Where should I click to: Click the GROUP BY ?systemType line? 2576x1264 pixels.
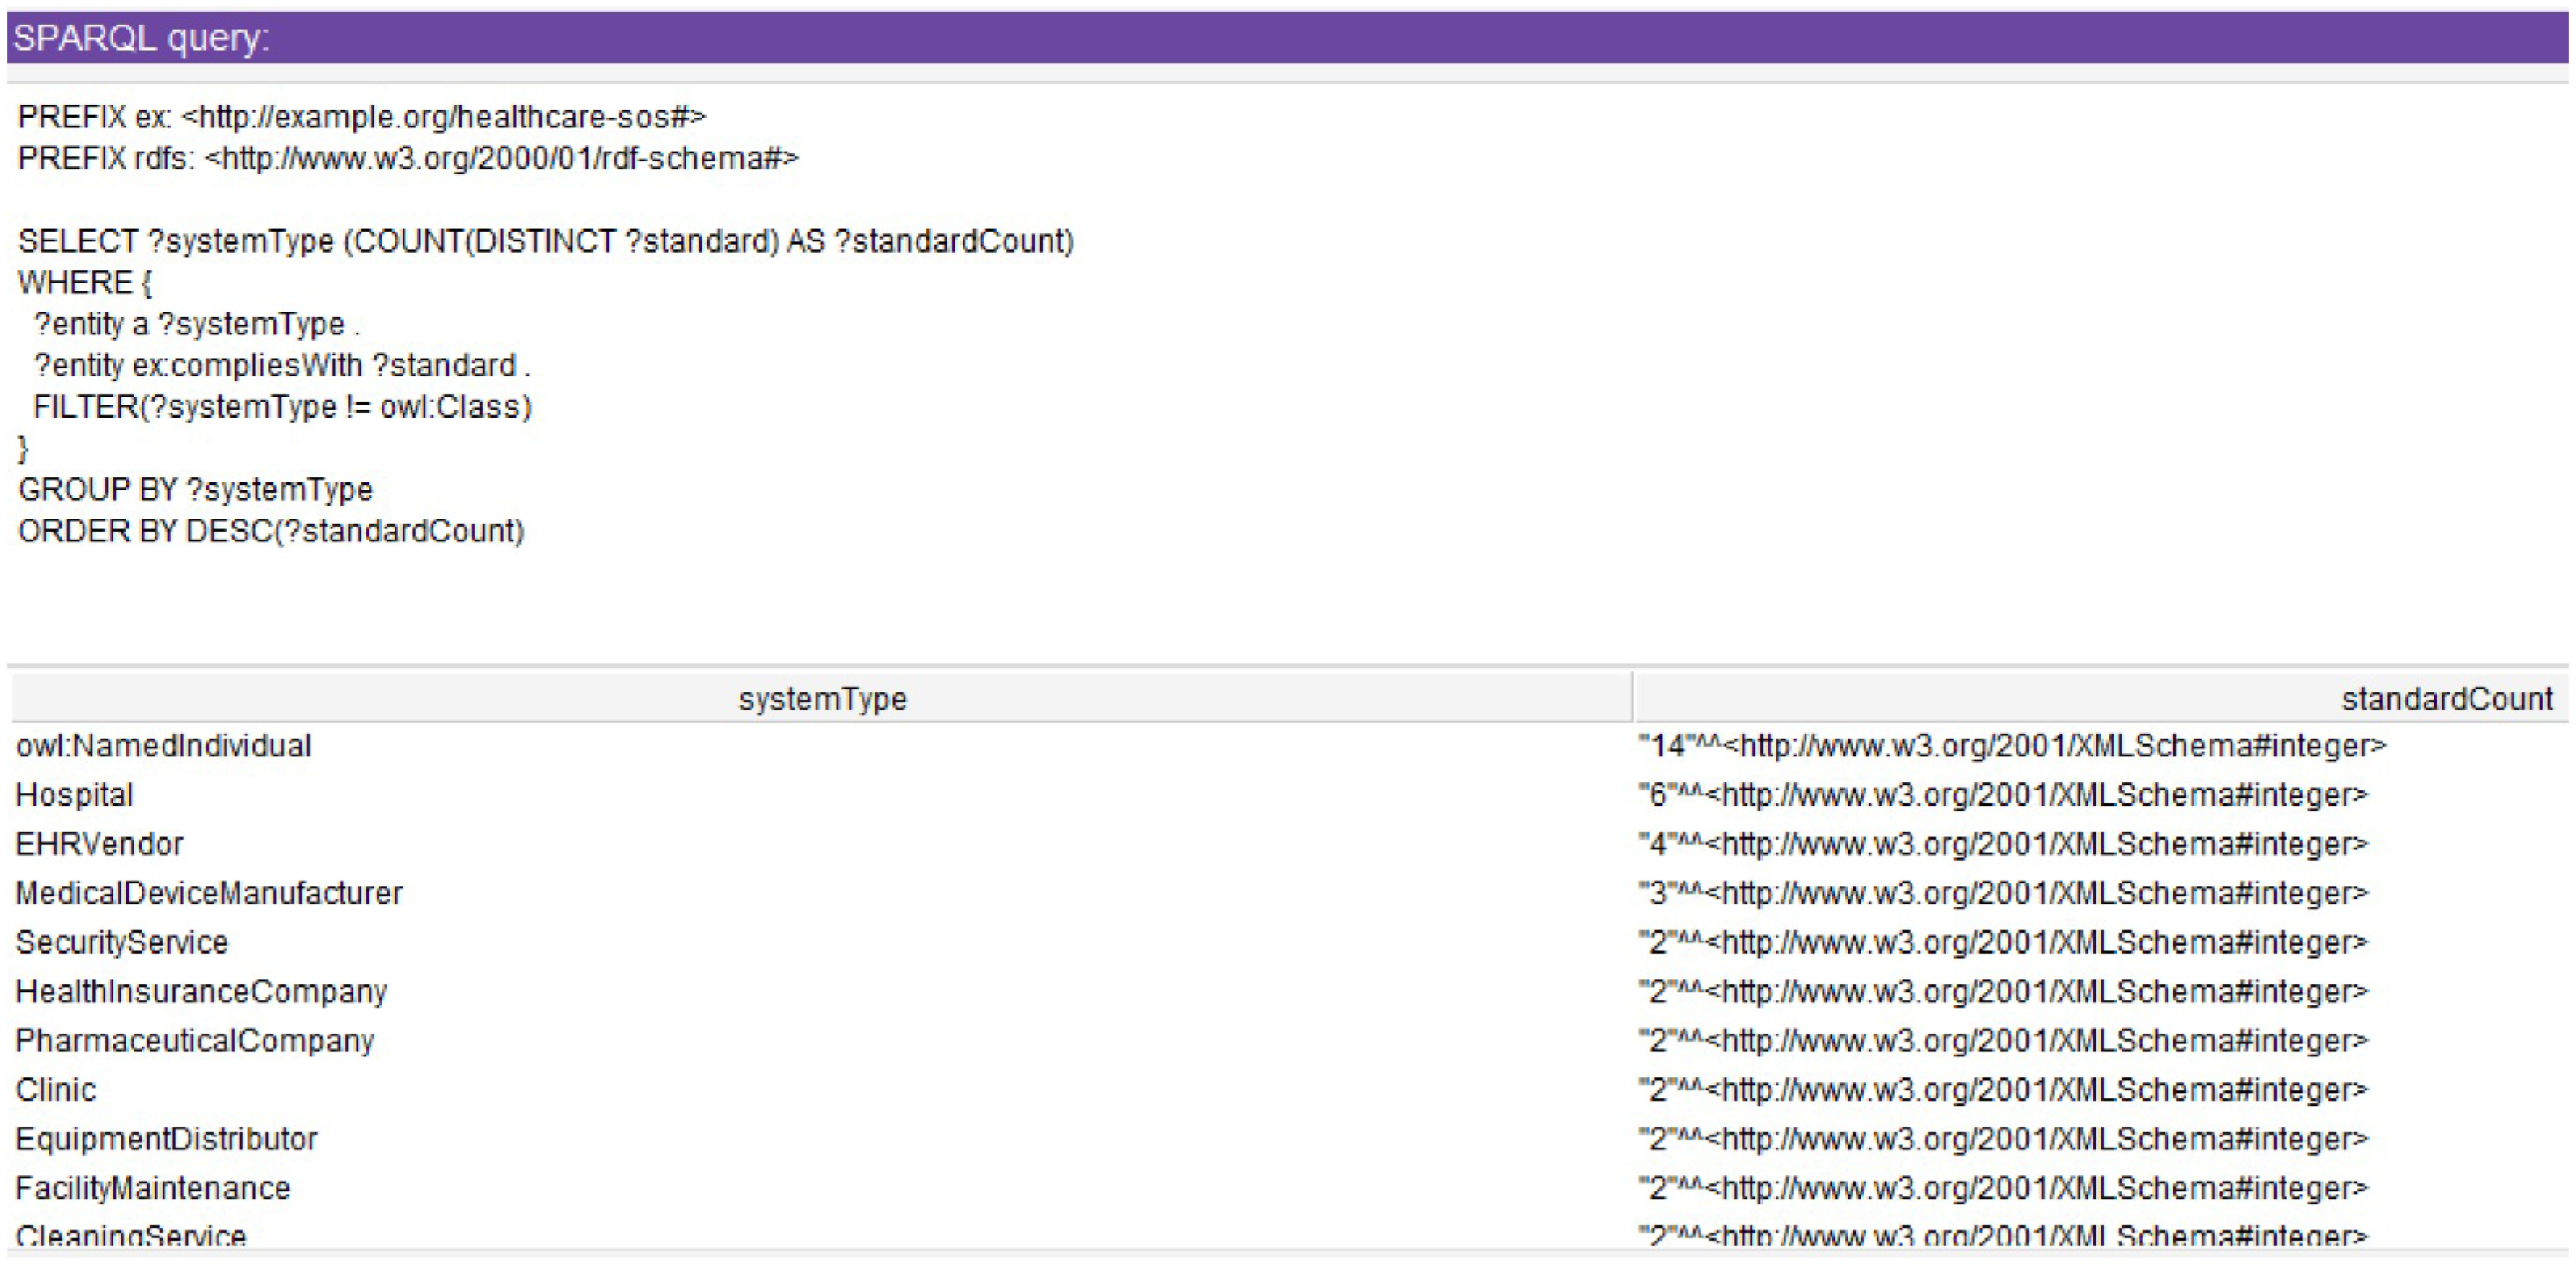point(195,489)
